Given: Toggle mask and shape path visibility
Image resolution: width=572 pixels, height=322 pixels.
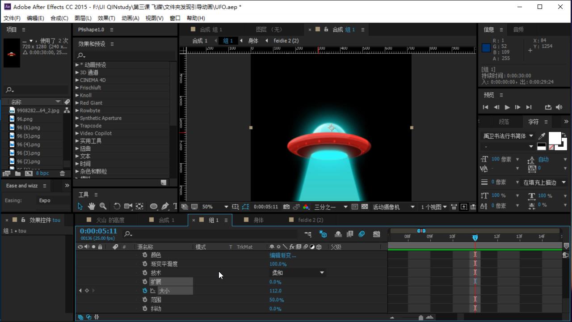Looking at the screenshot, I should (245, 207).
